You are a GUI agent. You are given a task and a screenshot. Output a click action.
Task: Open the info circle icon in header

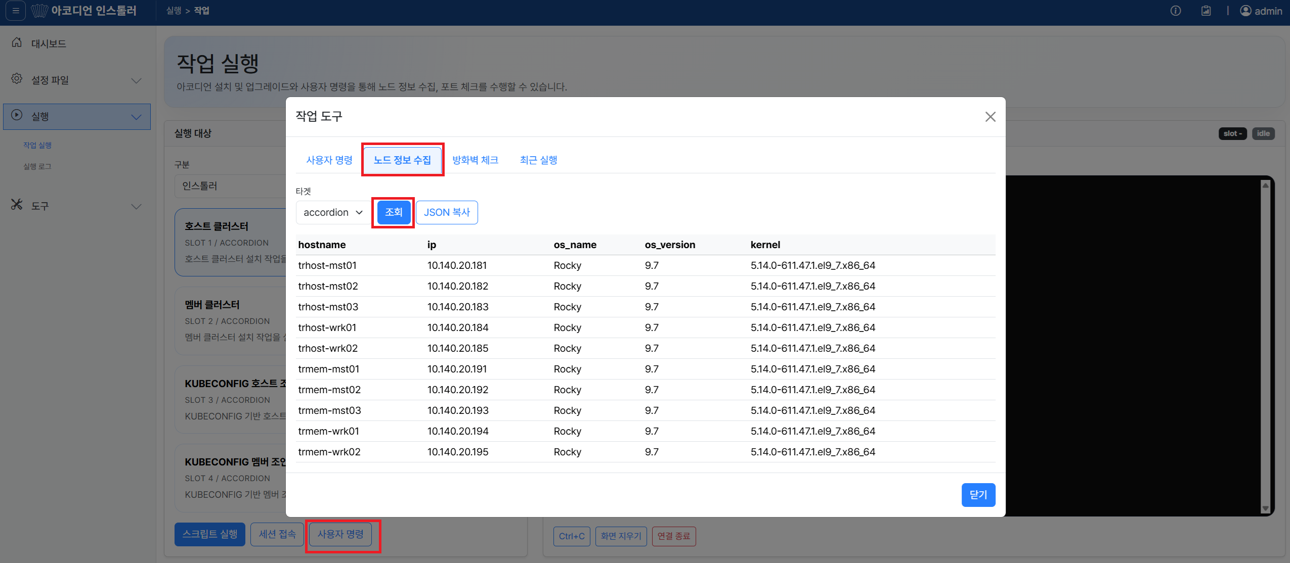[x=1175, y=11]
